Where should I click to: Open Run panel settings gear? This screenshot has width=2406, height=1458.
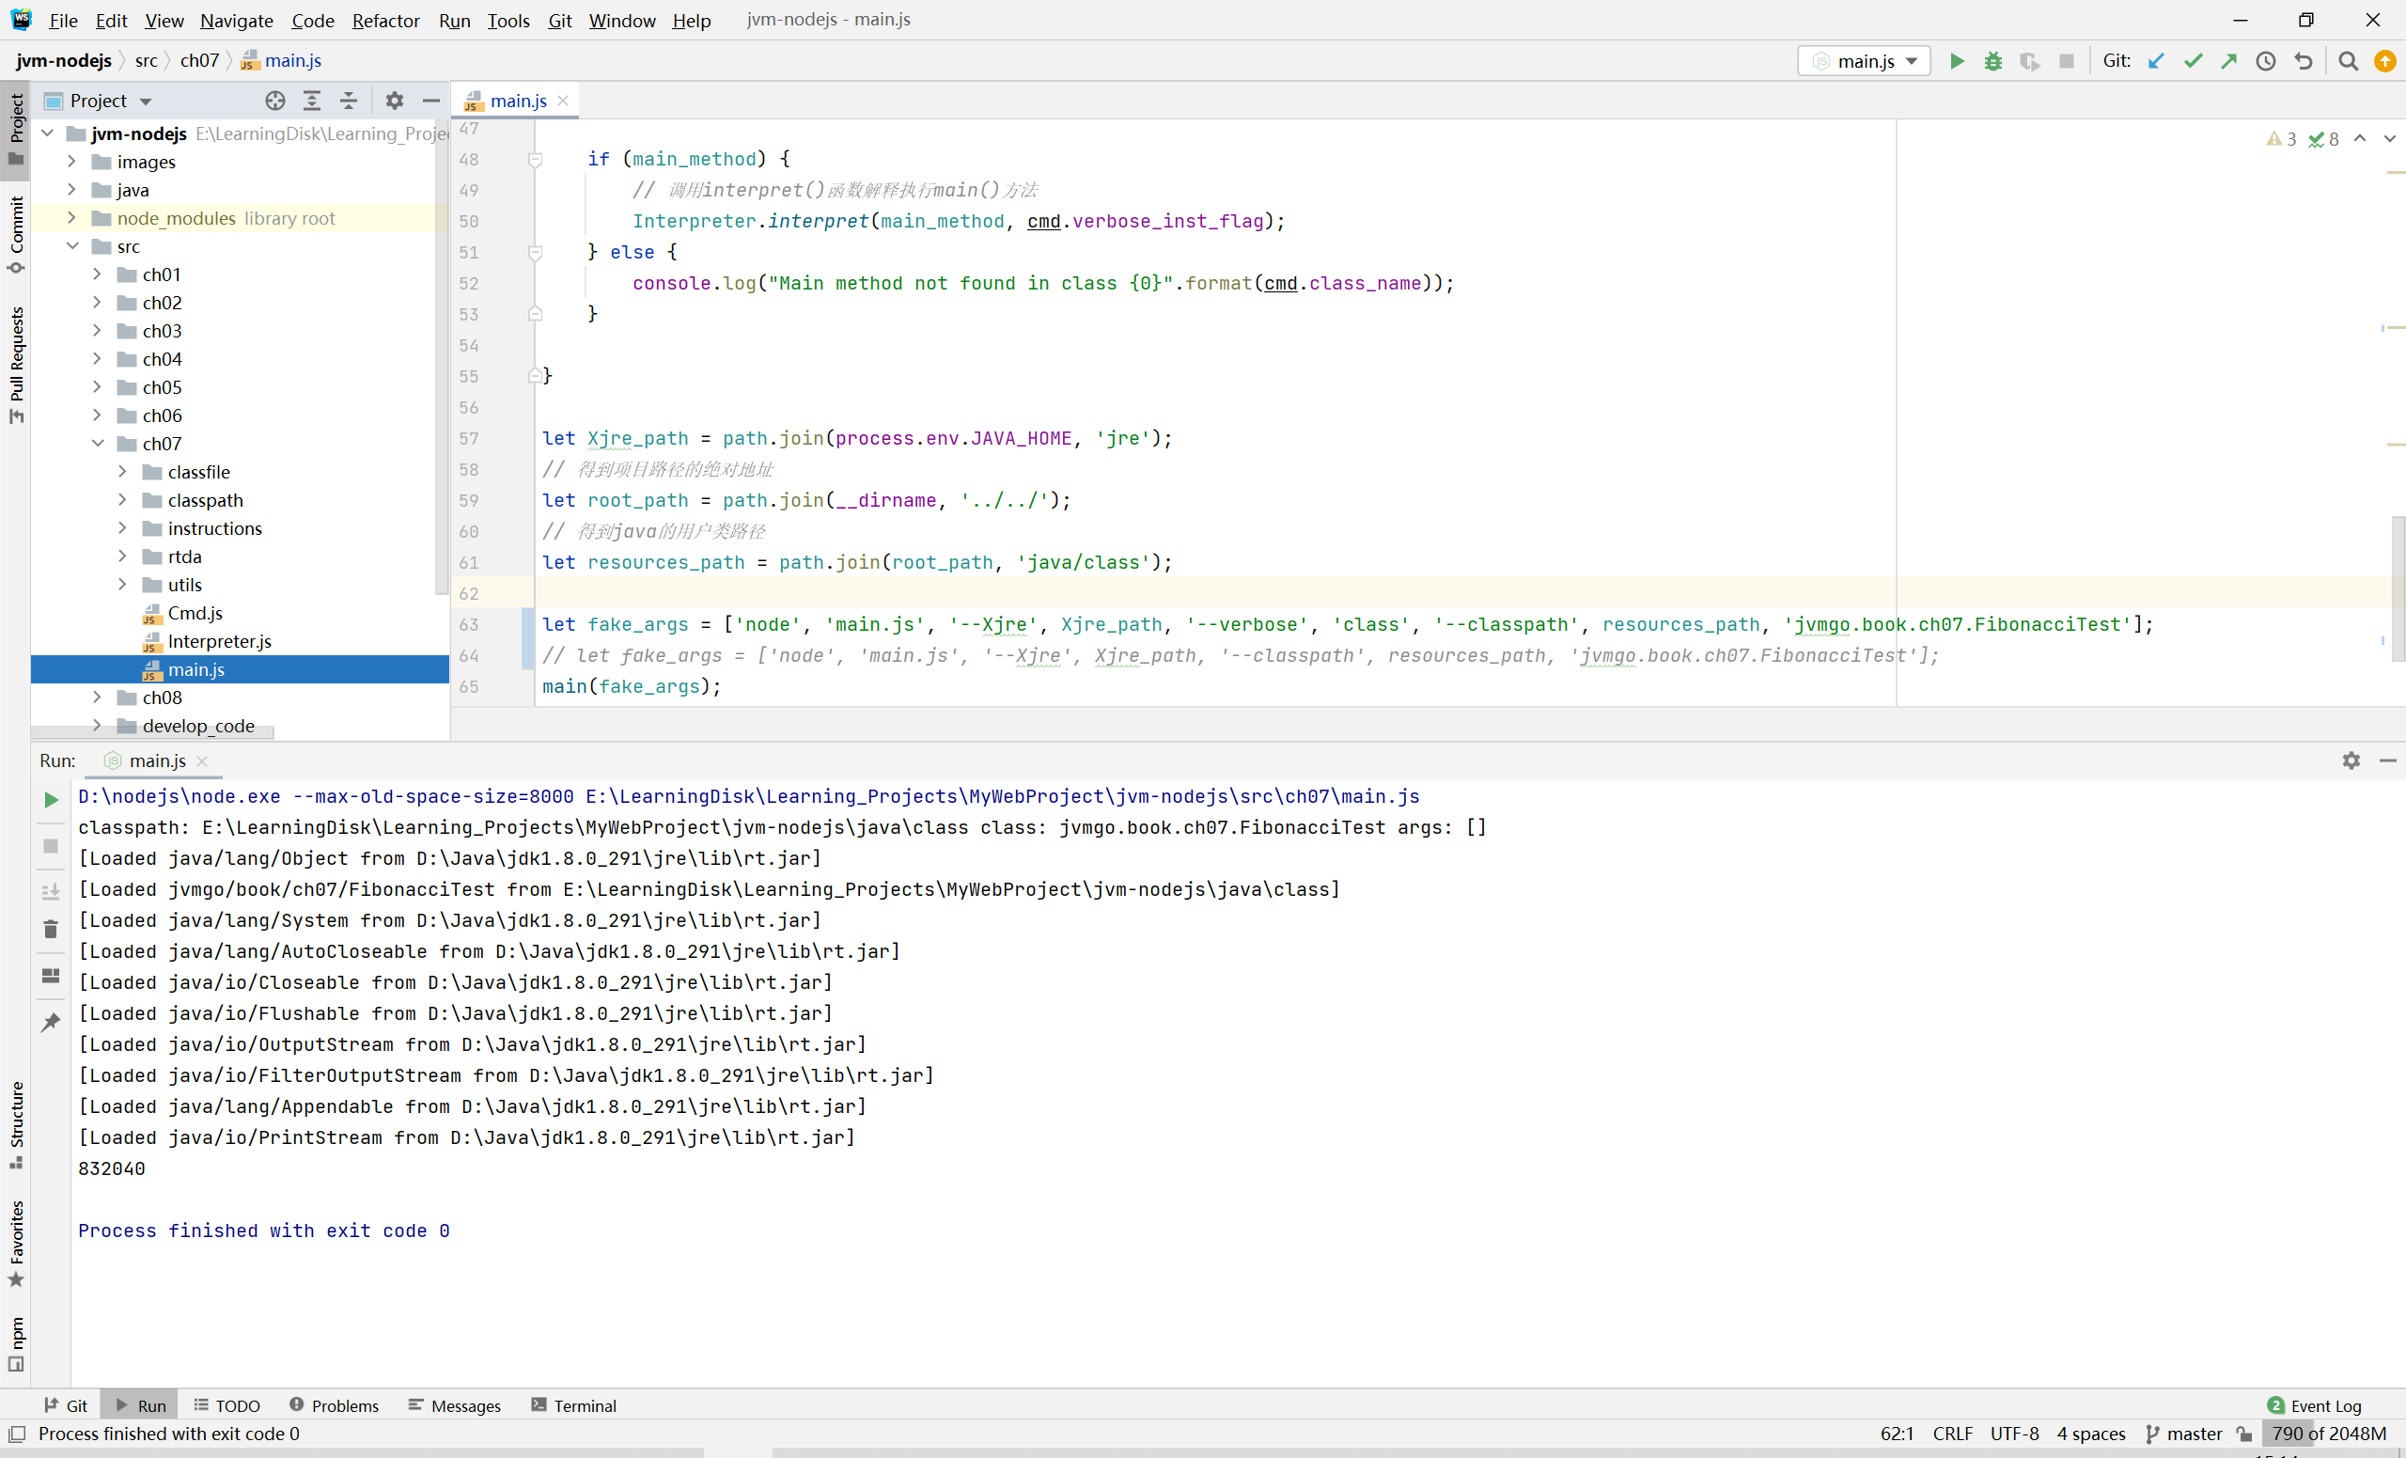(2351, 760)
